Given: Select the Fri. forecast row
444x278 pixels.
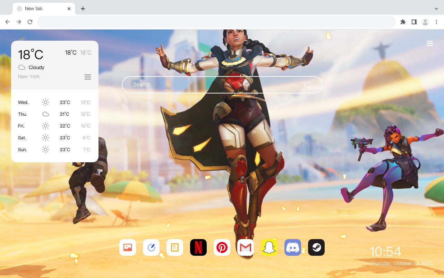Looking at the screenshot, I should [54, 126].
